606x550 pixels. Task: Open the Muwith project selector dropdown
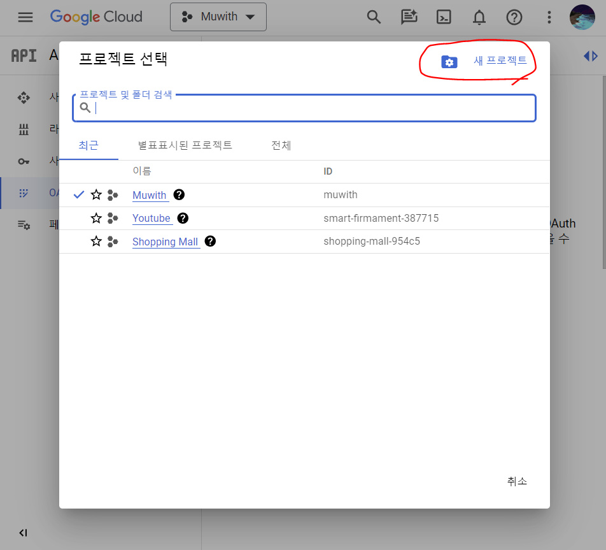click(x=218, y=17)
